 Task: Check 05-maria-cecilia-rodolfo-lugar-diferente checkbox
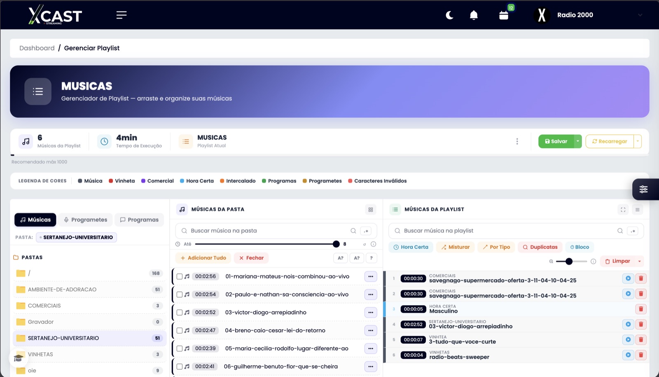pyautogui.click(x=180, y=349)
